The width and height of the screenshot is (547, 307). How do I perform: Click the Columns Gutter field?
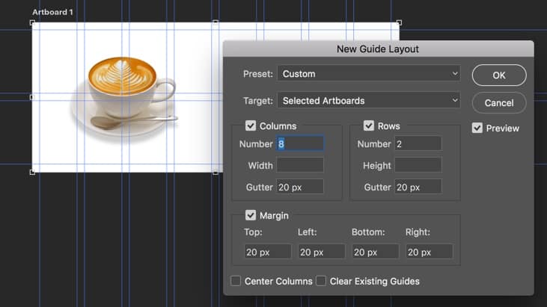point(300,187)
